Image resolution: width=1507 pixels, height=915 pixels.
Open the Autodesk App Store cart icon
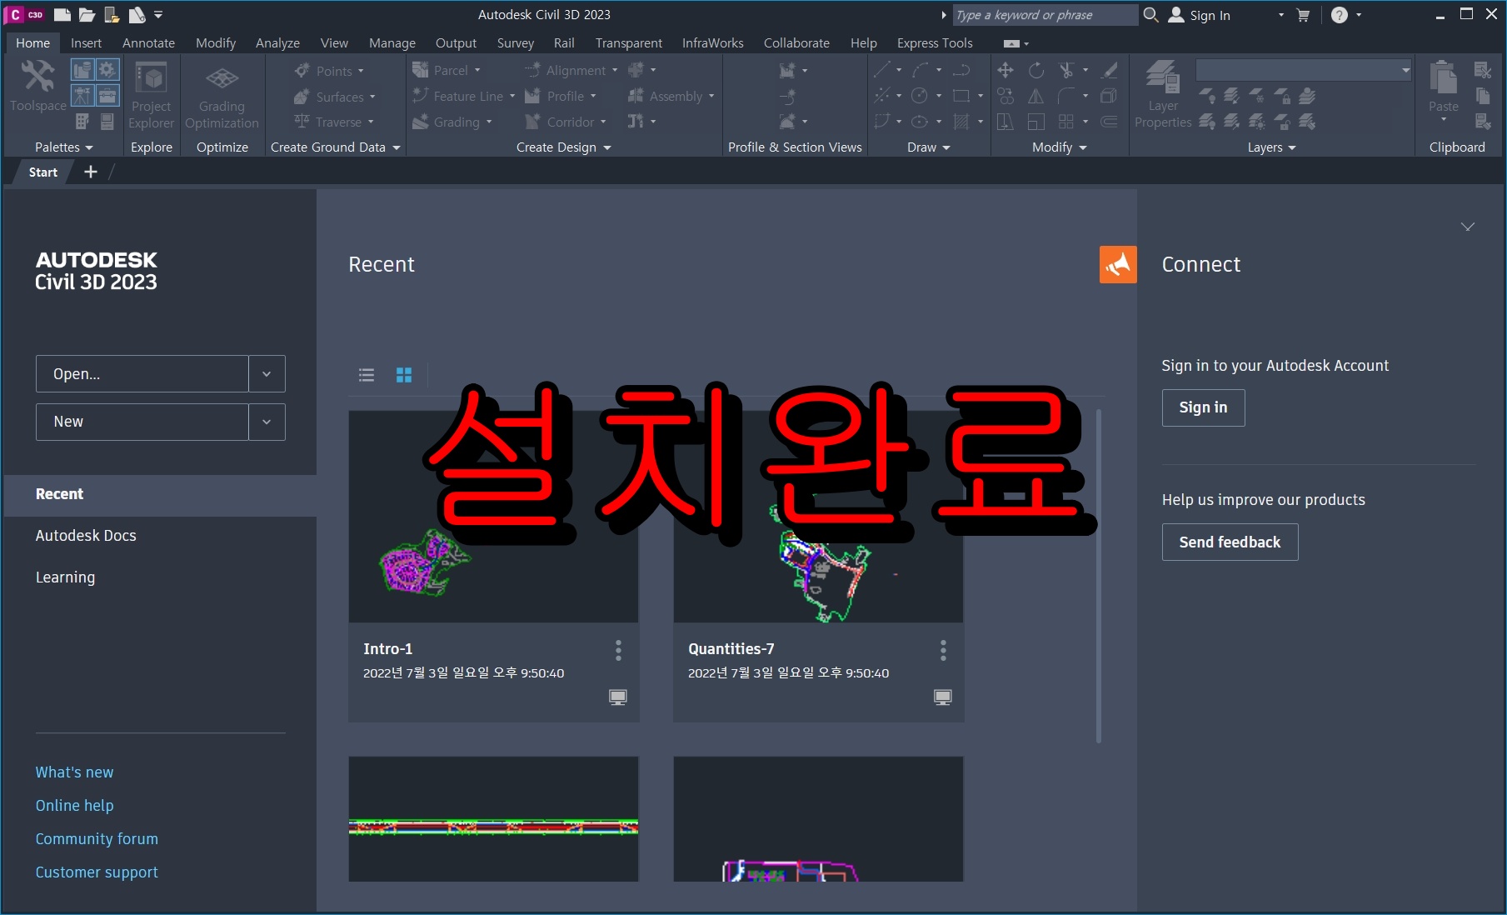click(x=1303, y=15)
